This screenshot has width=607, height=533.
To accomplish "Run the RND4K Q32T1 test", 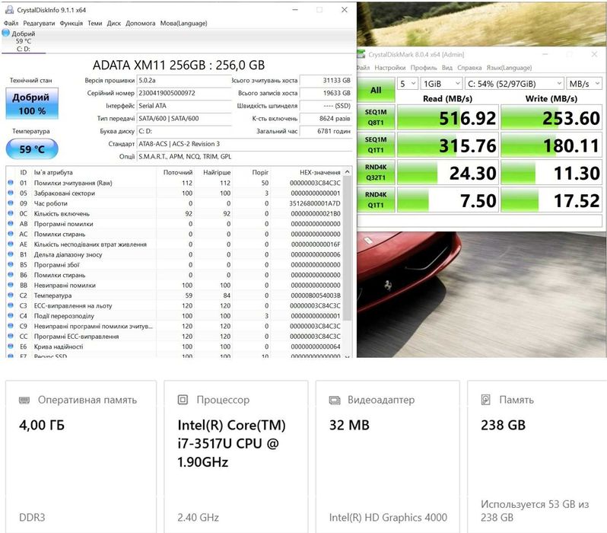I will point(376,172).
